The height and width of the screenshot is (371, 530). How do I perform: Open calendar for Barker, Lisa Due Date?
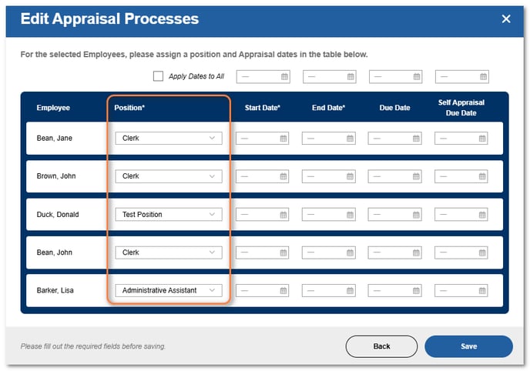pos(416,291)
